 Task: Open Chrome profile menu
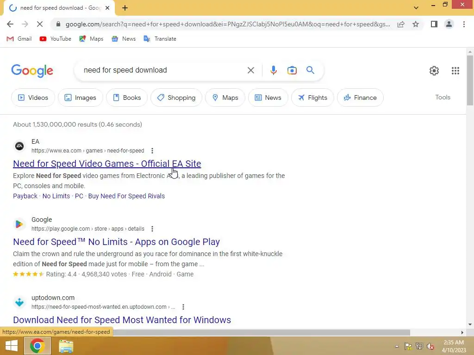(x=449, y=24)
